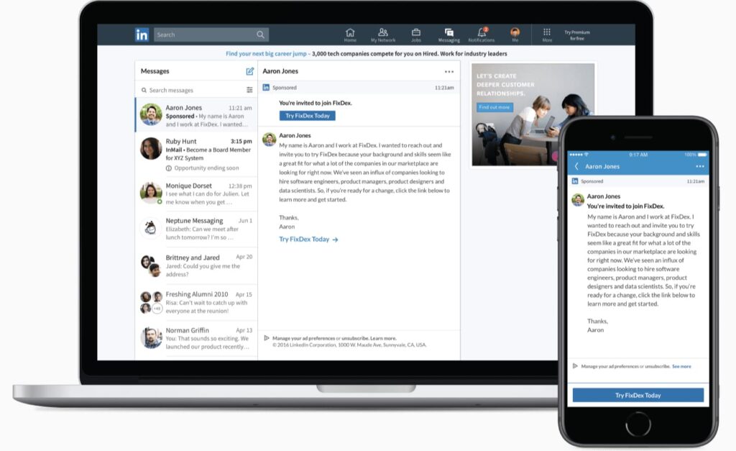Click the blue Try FixDex Today button on laptop

tap(308, 116)
